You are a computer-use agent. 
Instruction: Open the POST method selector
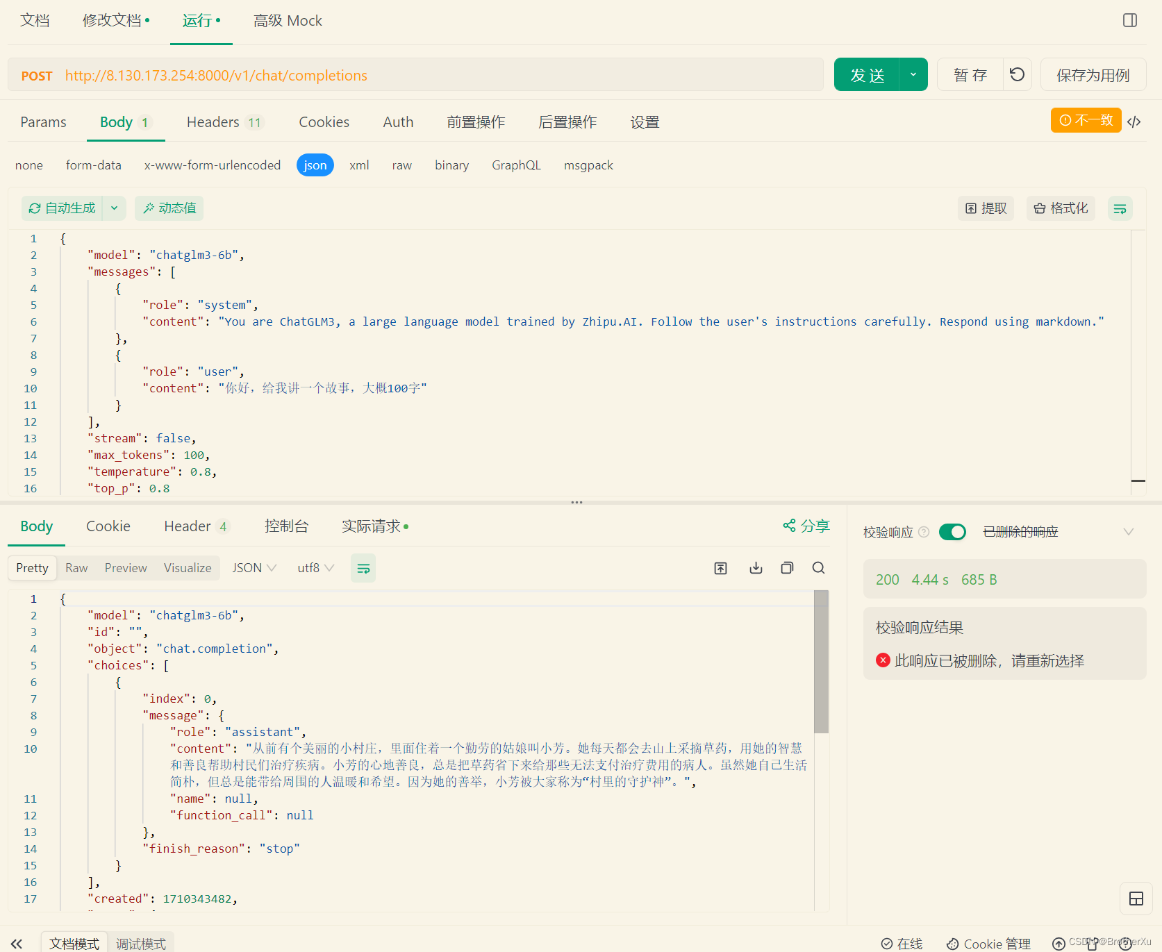click(37, 76)
